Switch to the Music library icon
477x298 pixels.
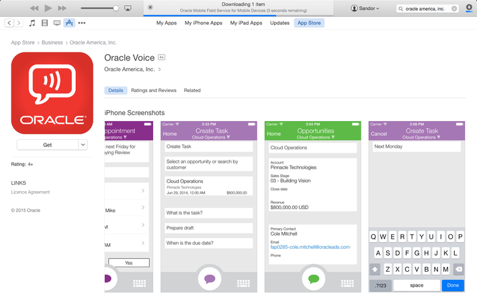(32, 23)
